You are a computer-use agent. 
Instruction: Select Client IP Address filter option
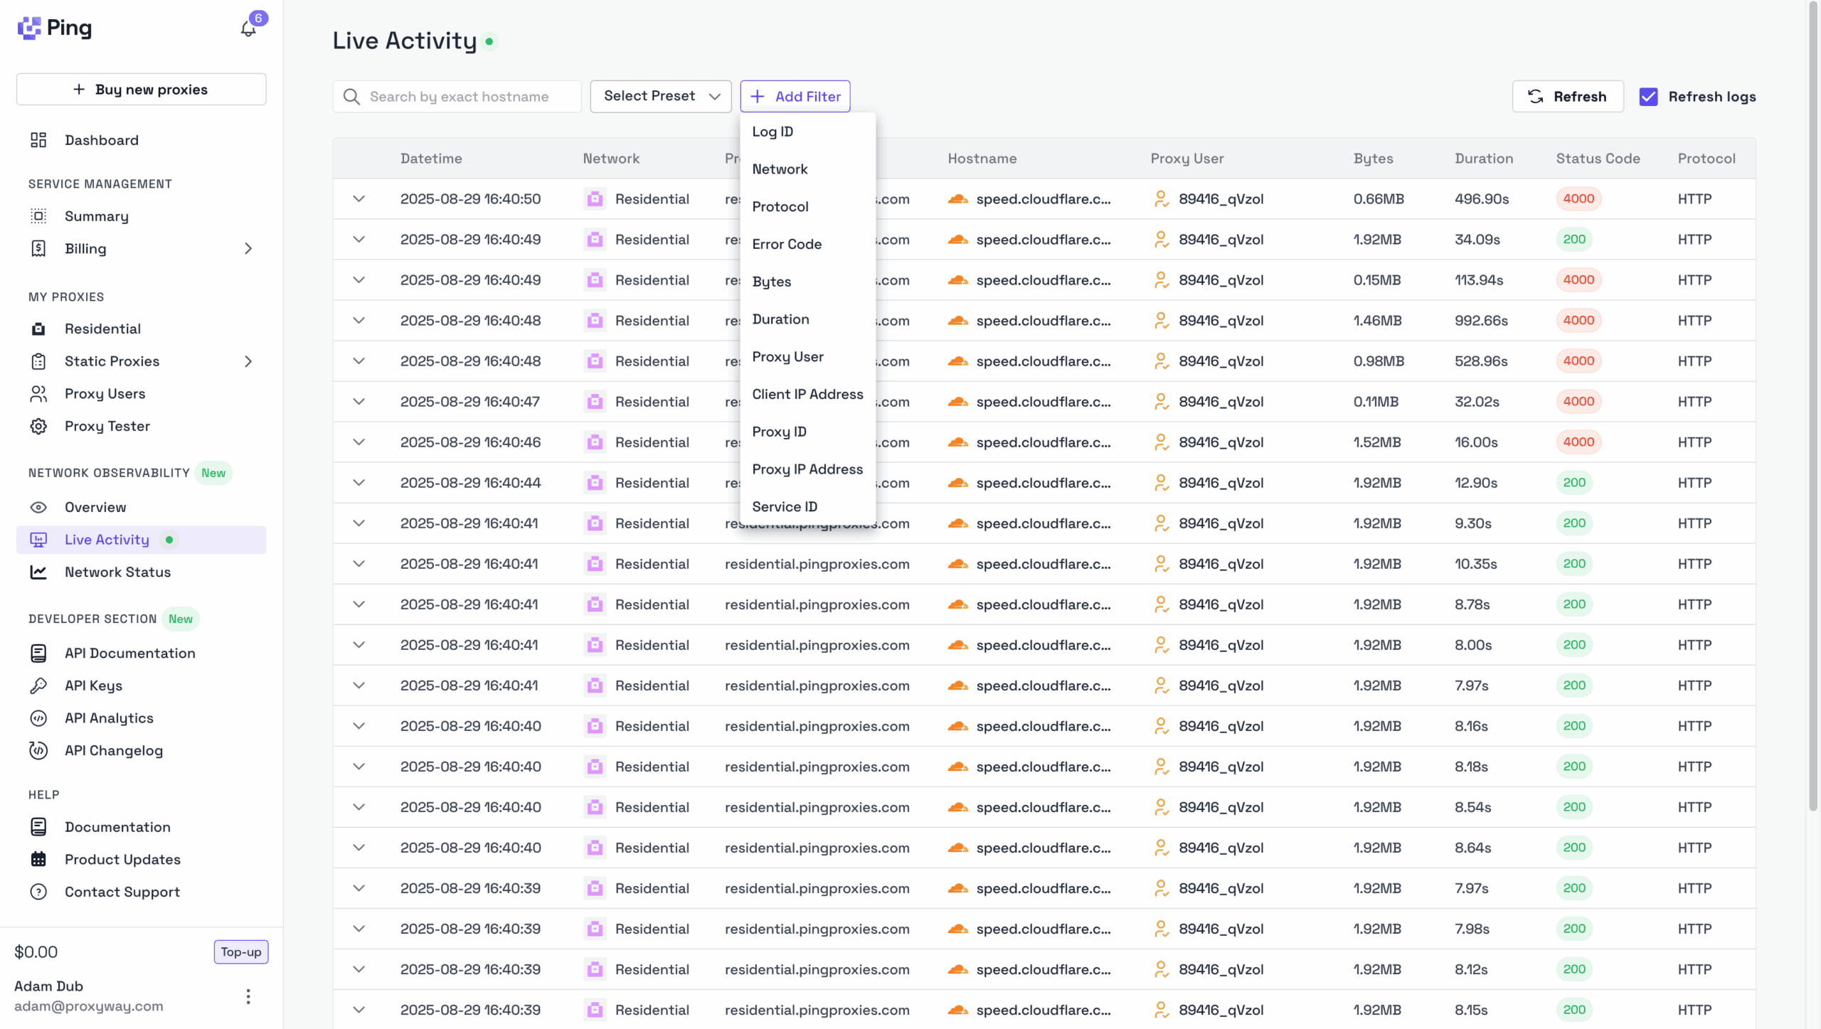point(807,394)
